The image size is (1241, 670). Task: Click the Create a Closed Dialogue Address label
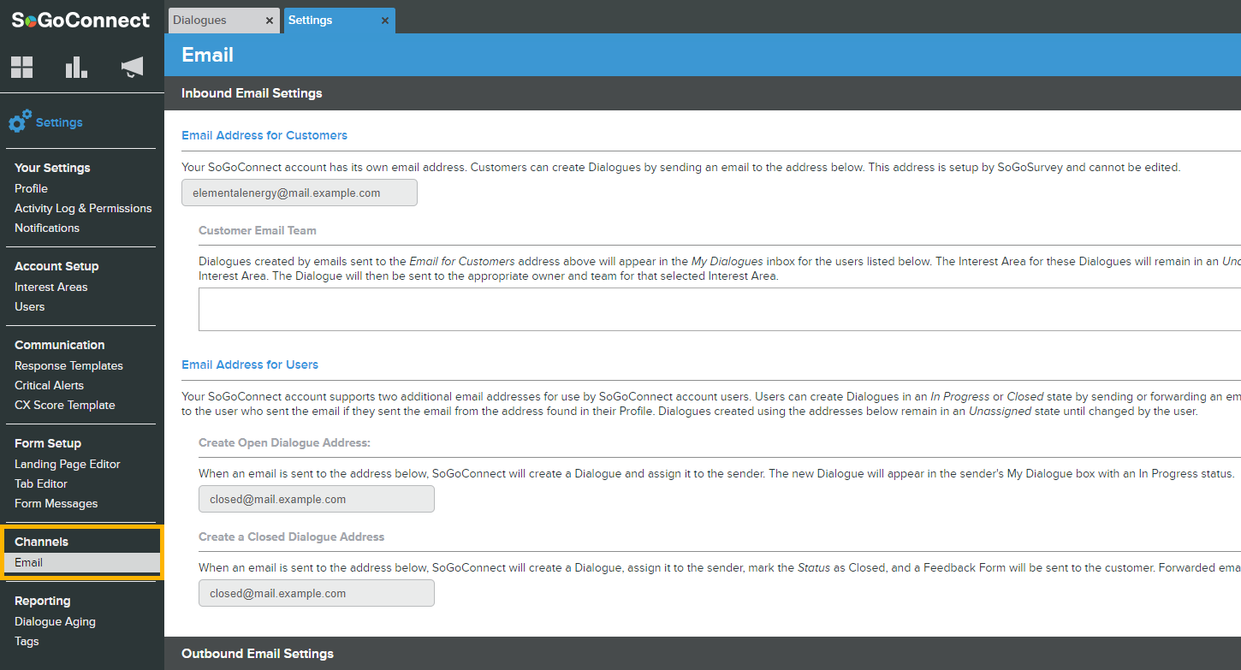tap(292, 537)
